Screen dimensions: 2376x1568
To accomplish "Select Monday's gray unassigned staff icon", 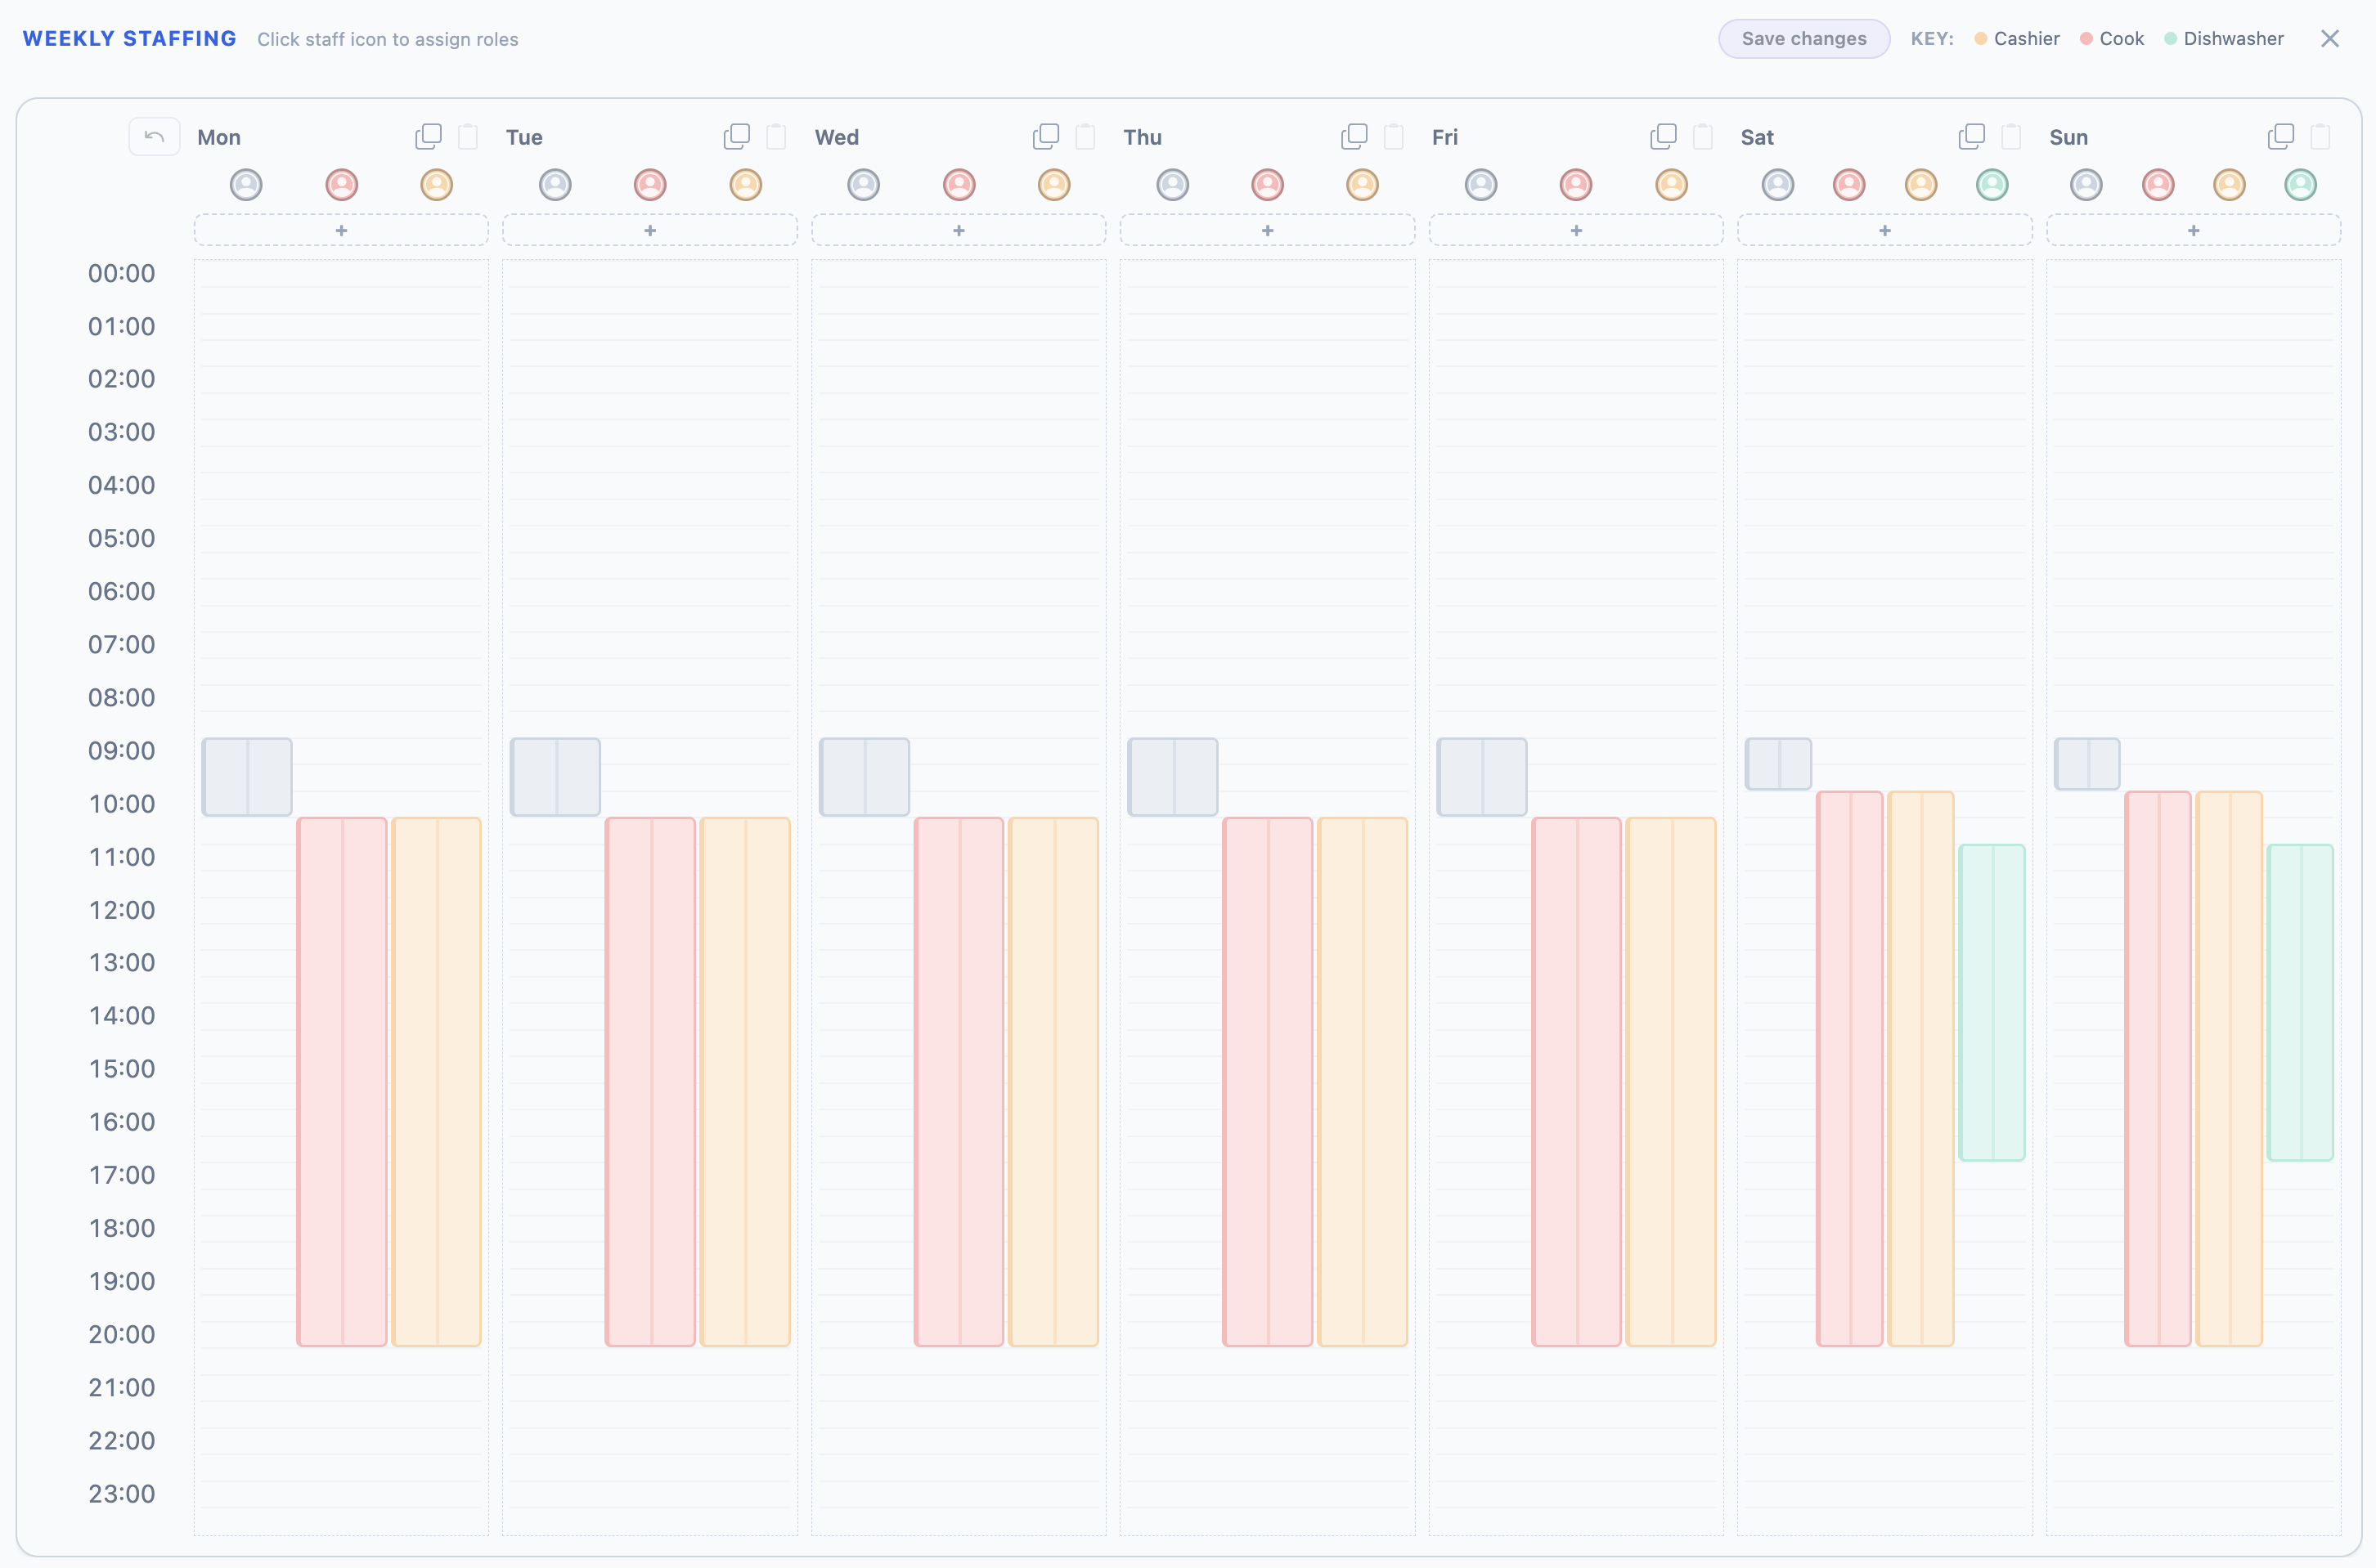I will point(246,185).
